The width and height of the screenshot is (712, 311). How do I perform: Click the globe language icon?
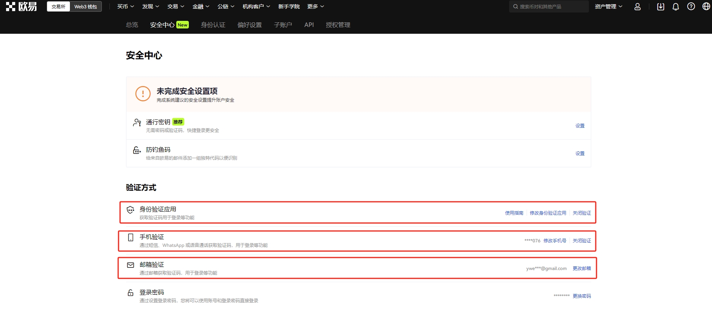706,6
